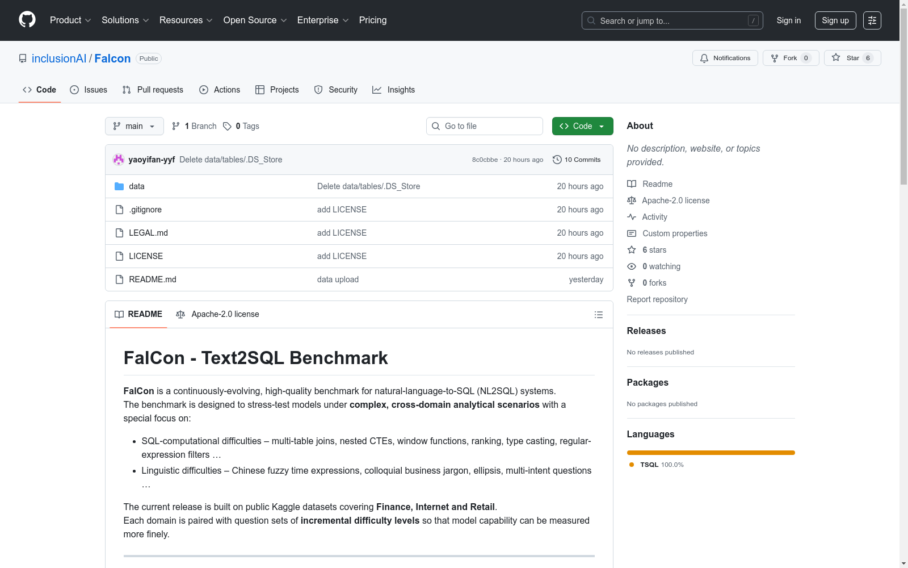This screenshot has height=568, width=908.
Task: Click the GitHub logo icon
Action: point(27,20)
